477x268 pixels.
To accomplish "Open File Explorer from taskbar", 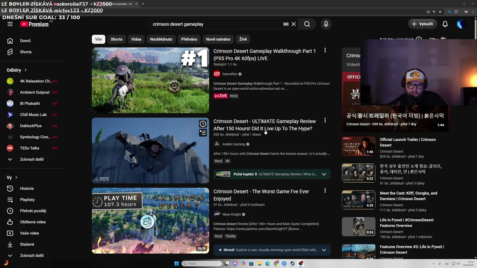I will pyautogui.click(x=259, y=264).
